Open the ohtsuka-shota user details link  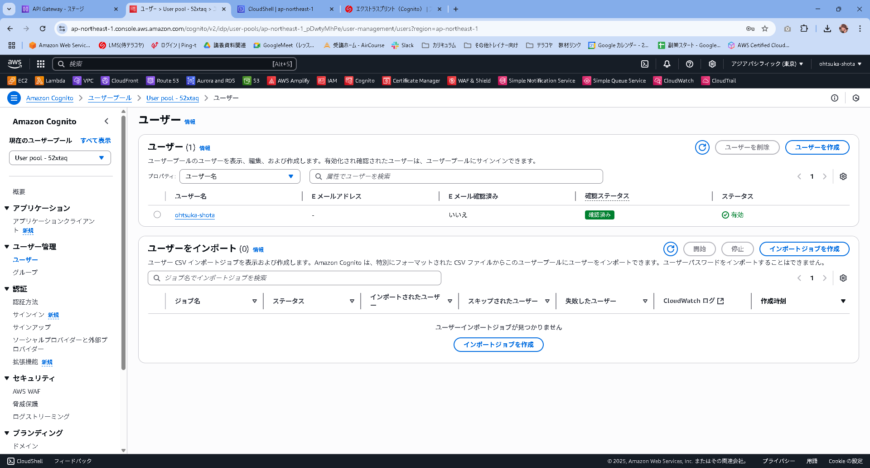point(195,215)
